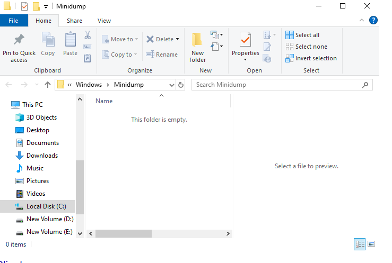Screen dimensions: 392x263
Task: Click file list scroll right arrow
Action: [228, 234]
